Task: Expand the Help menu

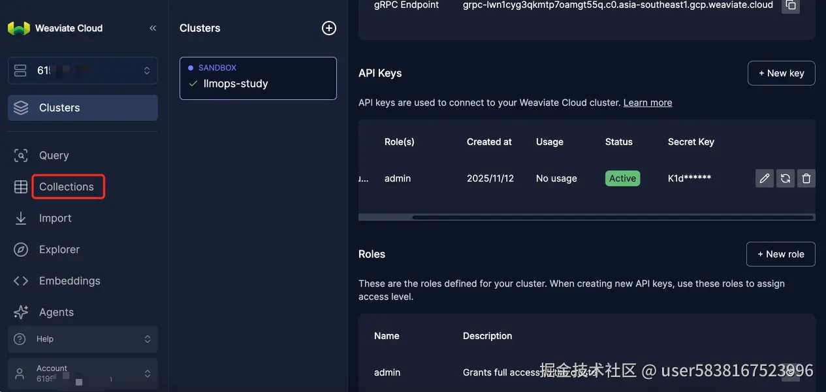Action: [x=83, y=339]
